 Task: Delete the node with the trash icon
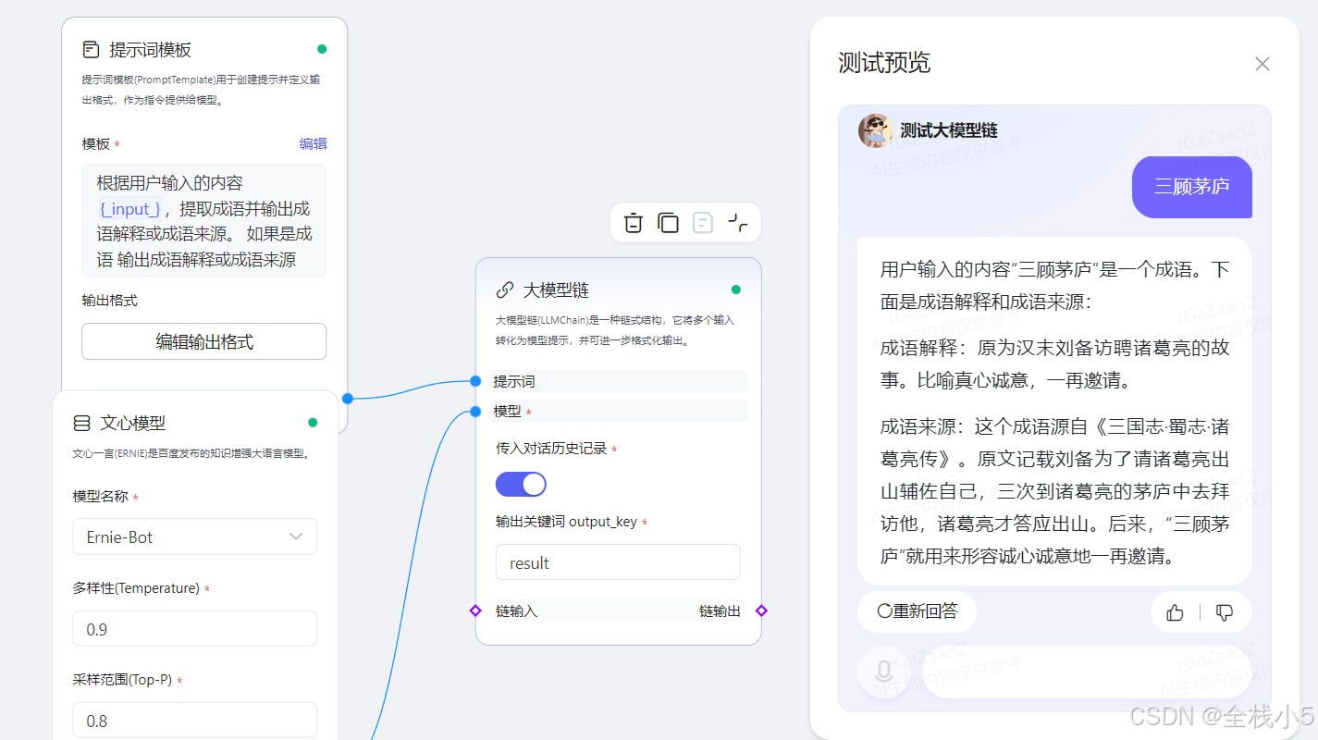point(633,223)
